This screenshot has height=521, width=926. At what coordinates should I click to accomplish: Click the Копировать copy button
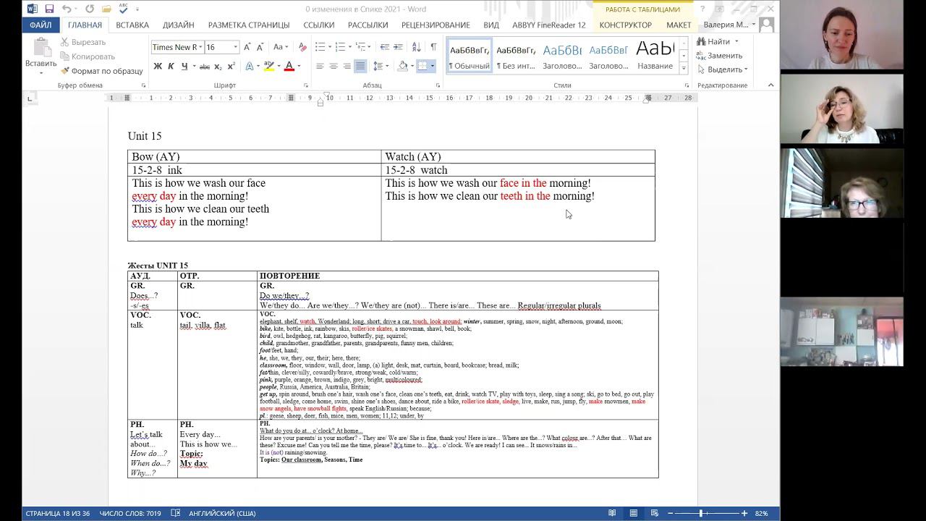(x=88, y=56)
